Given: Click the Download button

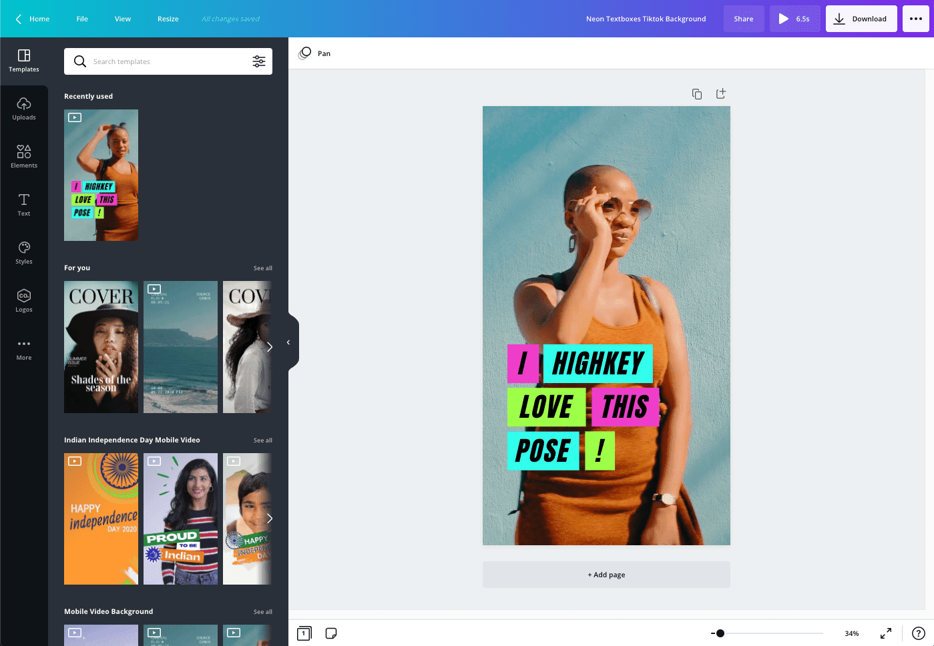Looking at the screenshot, I should click(x=861, y=19).
